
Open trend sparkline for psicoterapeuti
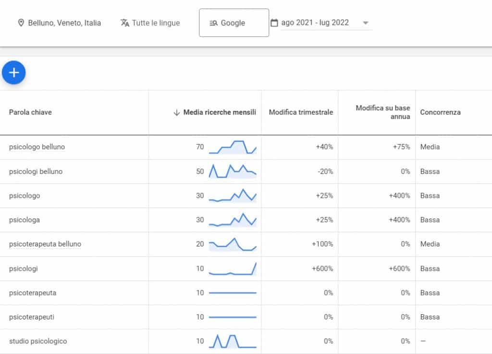[233, 317]
